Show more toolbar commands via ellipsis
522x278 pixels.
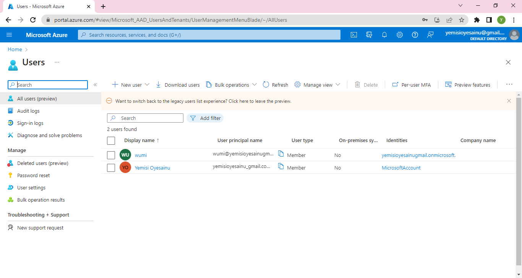point(509,84)
